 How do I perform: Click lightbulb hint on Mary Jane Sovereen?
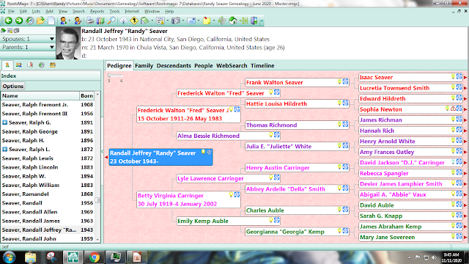tap(453, 236)
